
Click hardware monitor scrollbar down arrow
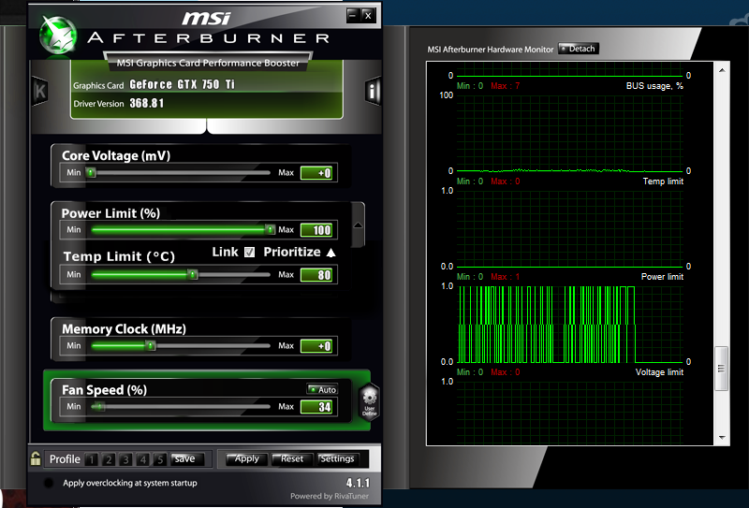pos(722,437)
